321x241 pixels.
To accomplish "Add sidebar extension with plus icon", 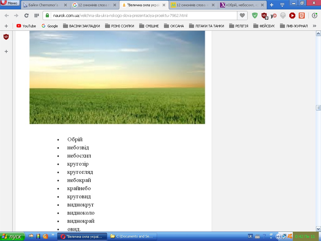I will coord(6,51).
